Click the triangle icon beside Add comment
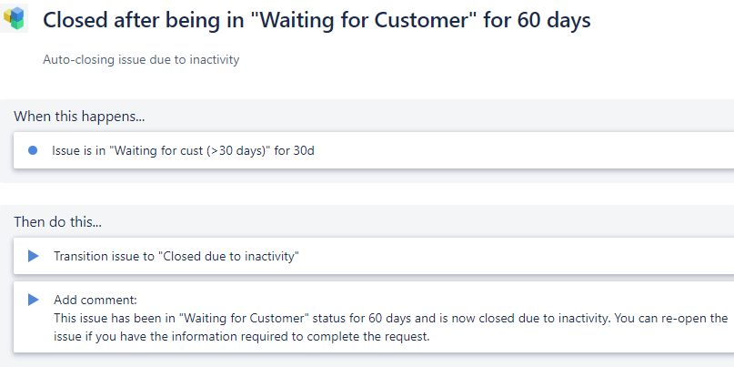734x367 pixels. point(34,300)
